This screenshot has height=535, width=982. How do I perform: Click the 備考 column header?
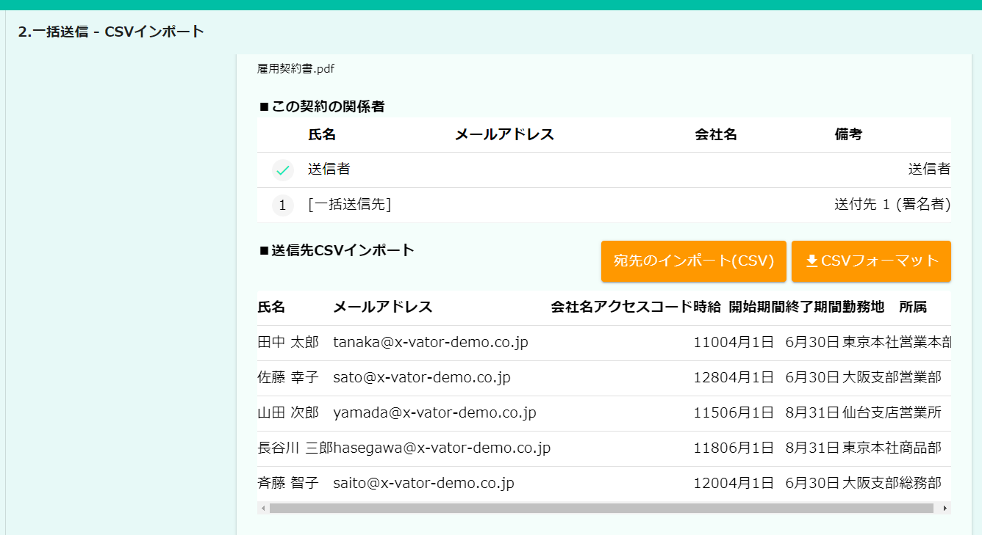click(x=848, y=135)
